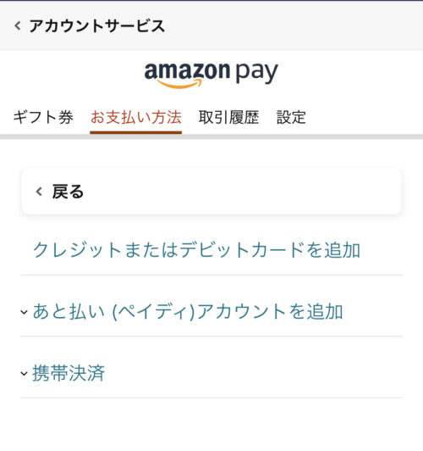This screenshot has height=451, width=423.
Task: Open あと払い (ペイディ)アカウントを追加 link
Action: [x=188, y=311]
